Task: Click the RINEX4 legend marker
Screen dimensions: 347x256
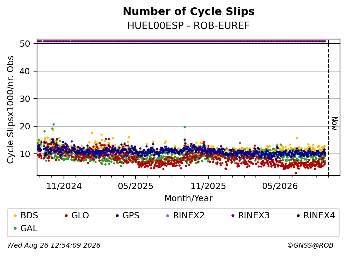Action: click(x=298, y=216)
